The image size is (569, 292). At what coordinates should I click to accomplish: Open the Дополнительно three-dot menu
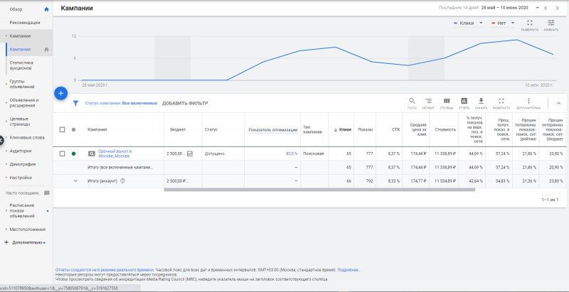[x=528, y=102]
